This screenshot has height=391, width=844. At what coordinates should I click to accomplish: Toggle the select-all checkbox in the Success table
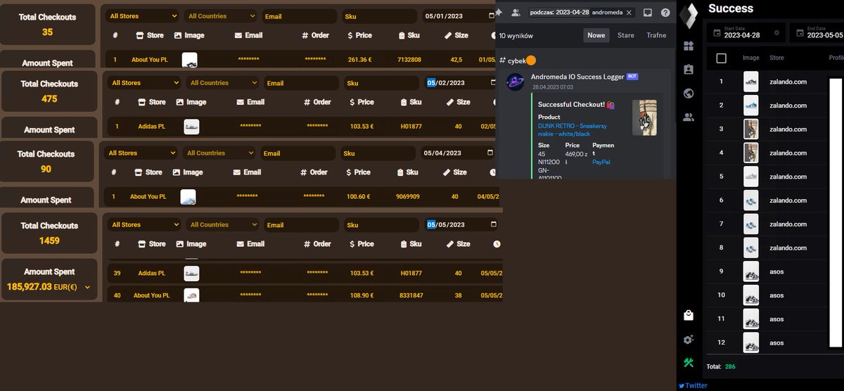pos(721,58)
